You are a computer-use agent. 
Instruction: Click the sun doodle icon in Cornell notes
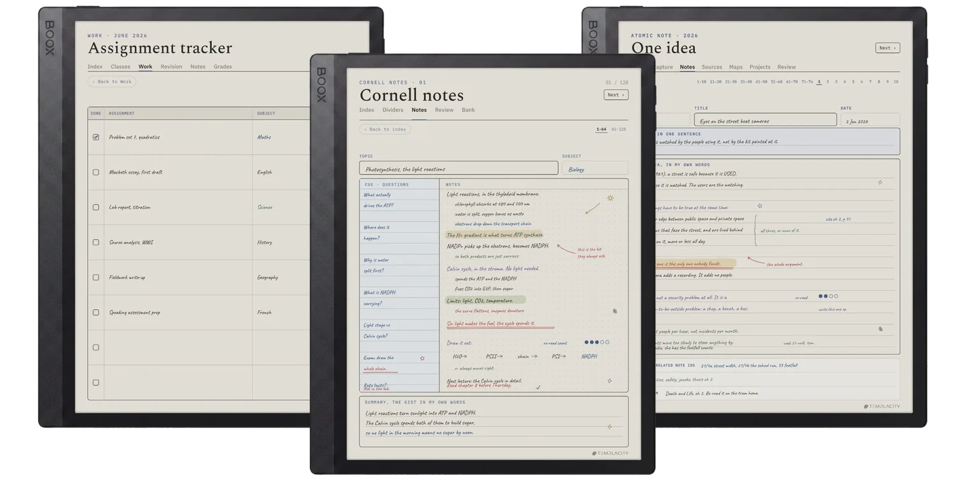610,198
